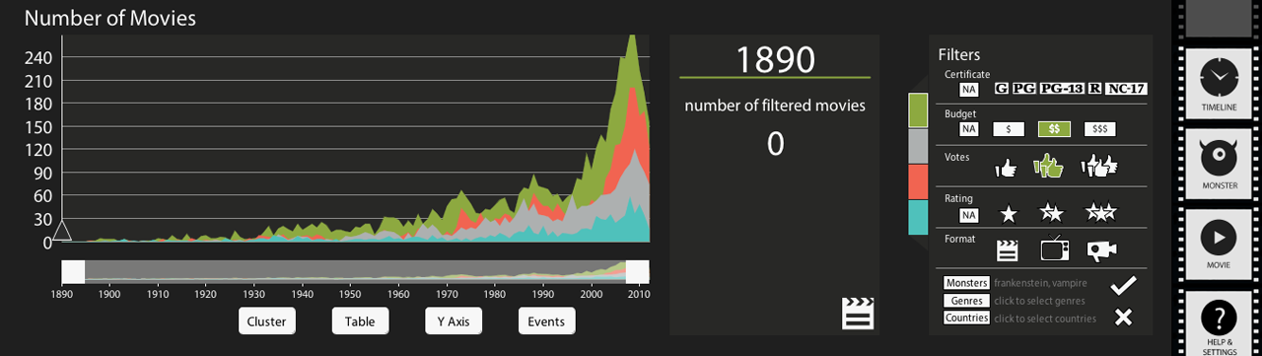Open the Countries selection list
The image size is (1262, 356).
coord(966,318)
